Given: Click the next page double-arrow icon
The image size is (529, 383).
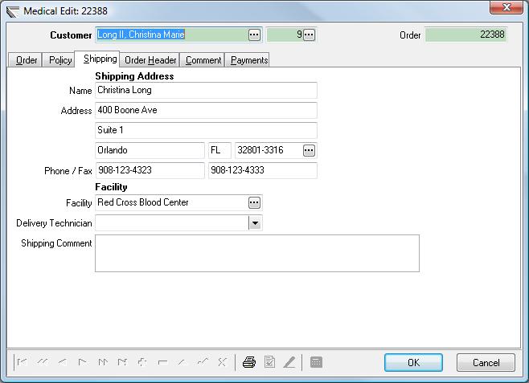Looking at the screenshot, I should [x=103, y=362].
